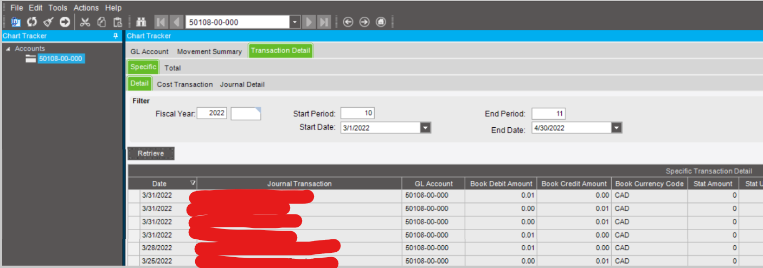The height and width of the screenshot is (268, 763).
Task: Select the Specific sub-tab
Action: click(x=143, y=67)
